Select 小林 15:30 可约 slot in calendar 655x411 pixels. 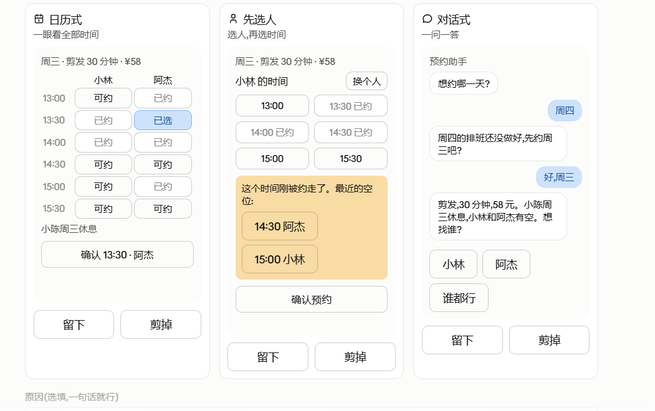(x=103, y=209)
